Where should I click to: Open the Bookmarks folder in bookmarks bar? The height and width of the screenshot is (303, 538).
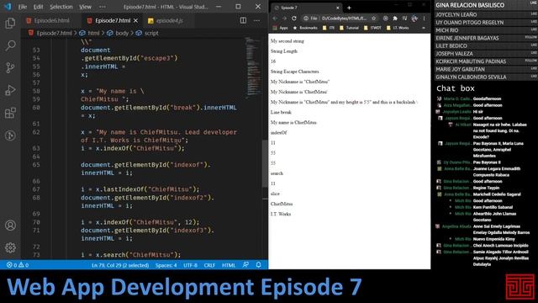305,28
